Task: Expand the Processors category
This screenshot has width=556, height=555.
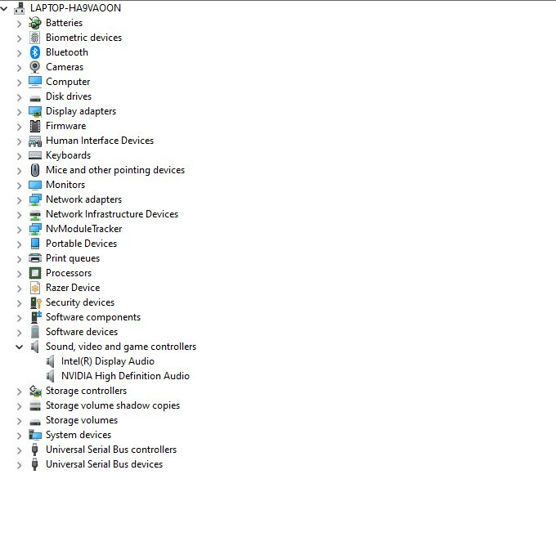Action: (x=19, y=274)
